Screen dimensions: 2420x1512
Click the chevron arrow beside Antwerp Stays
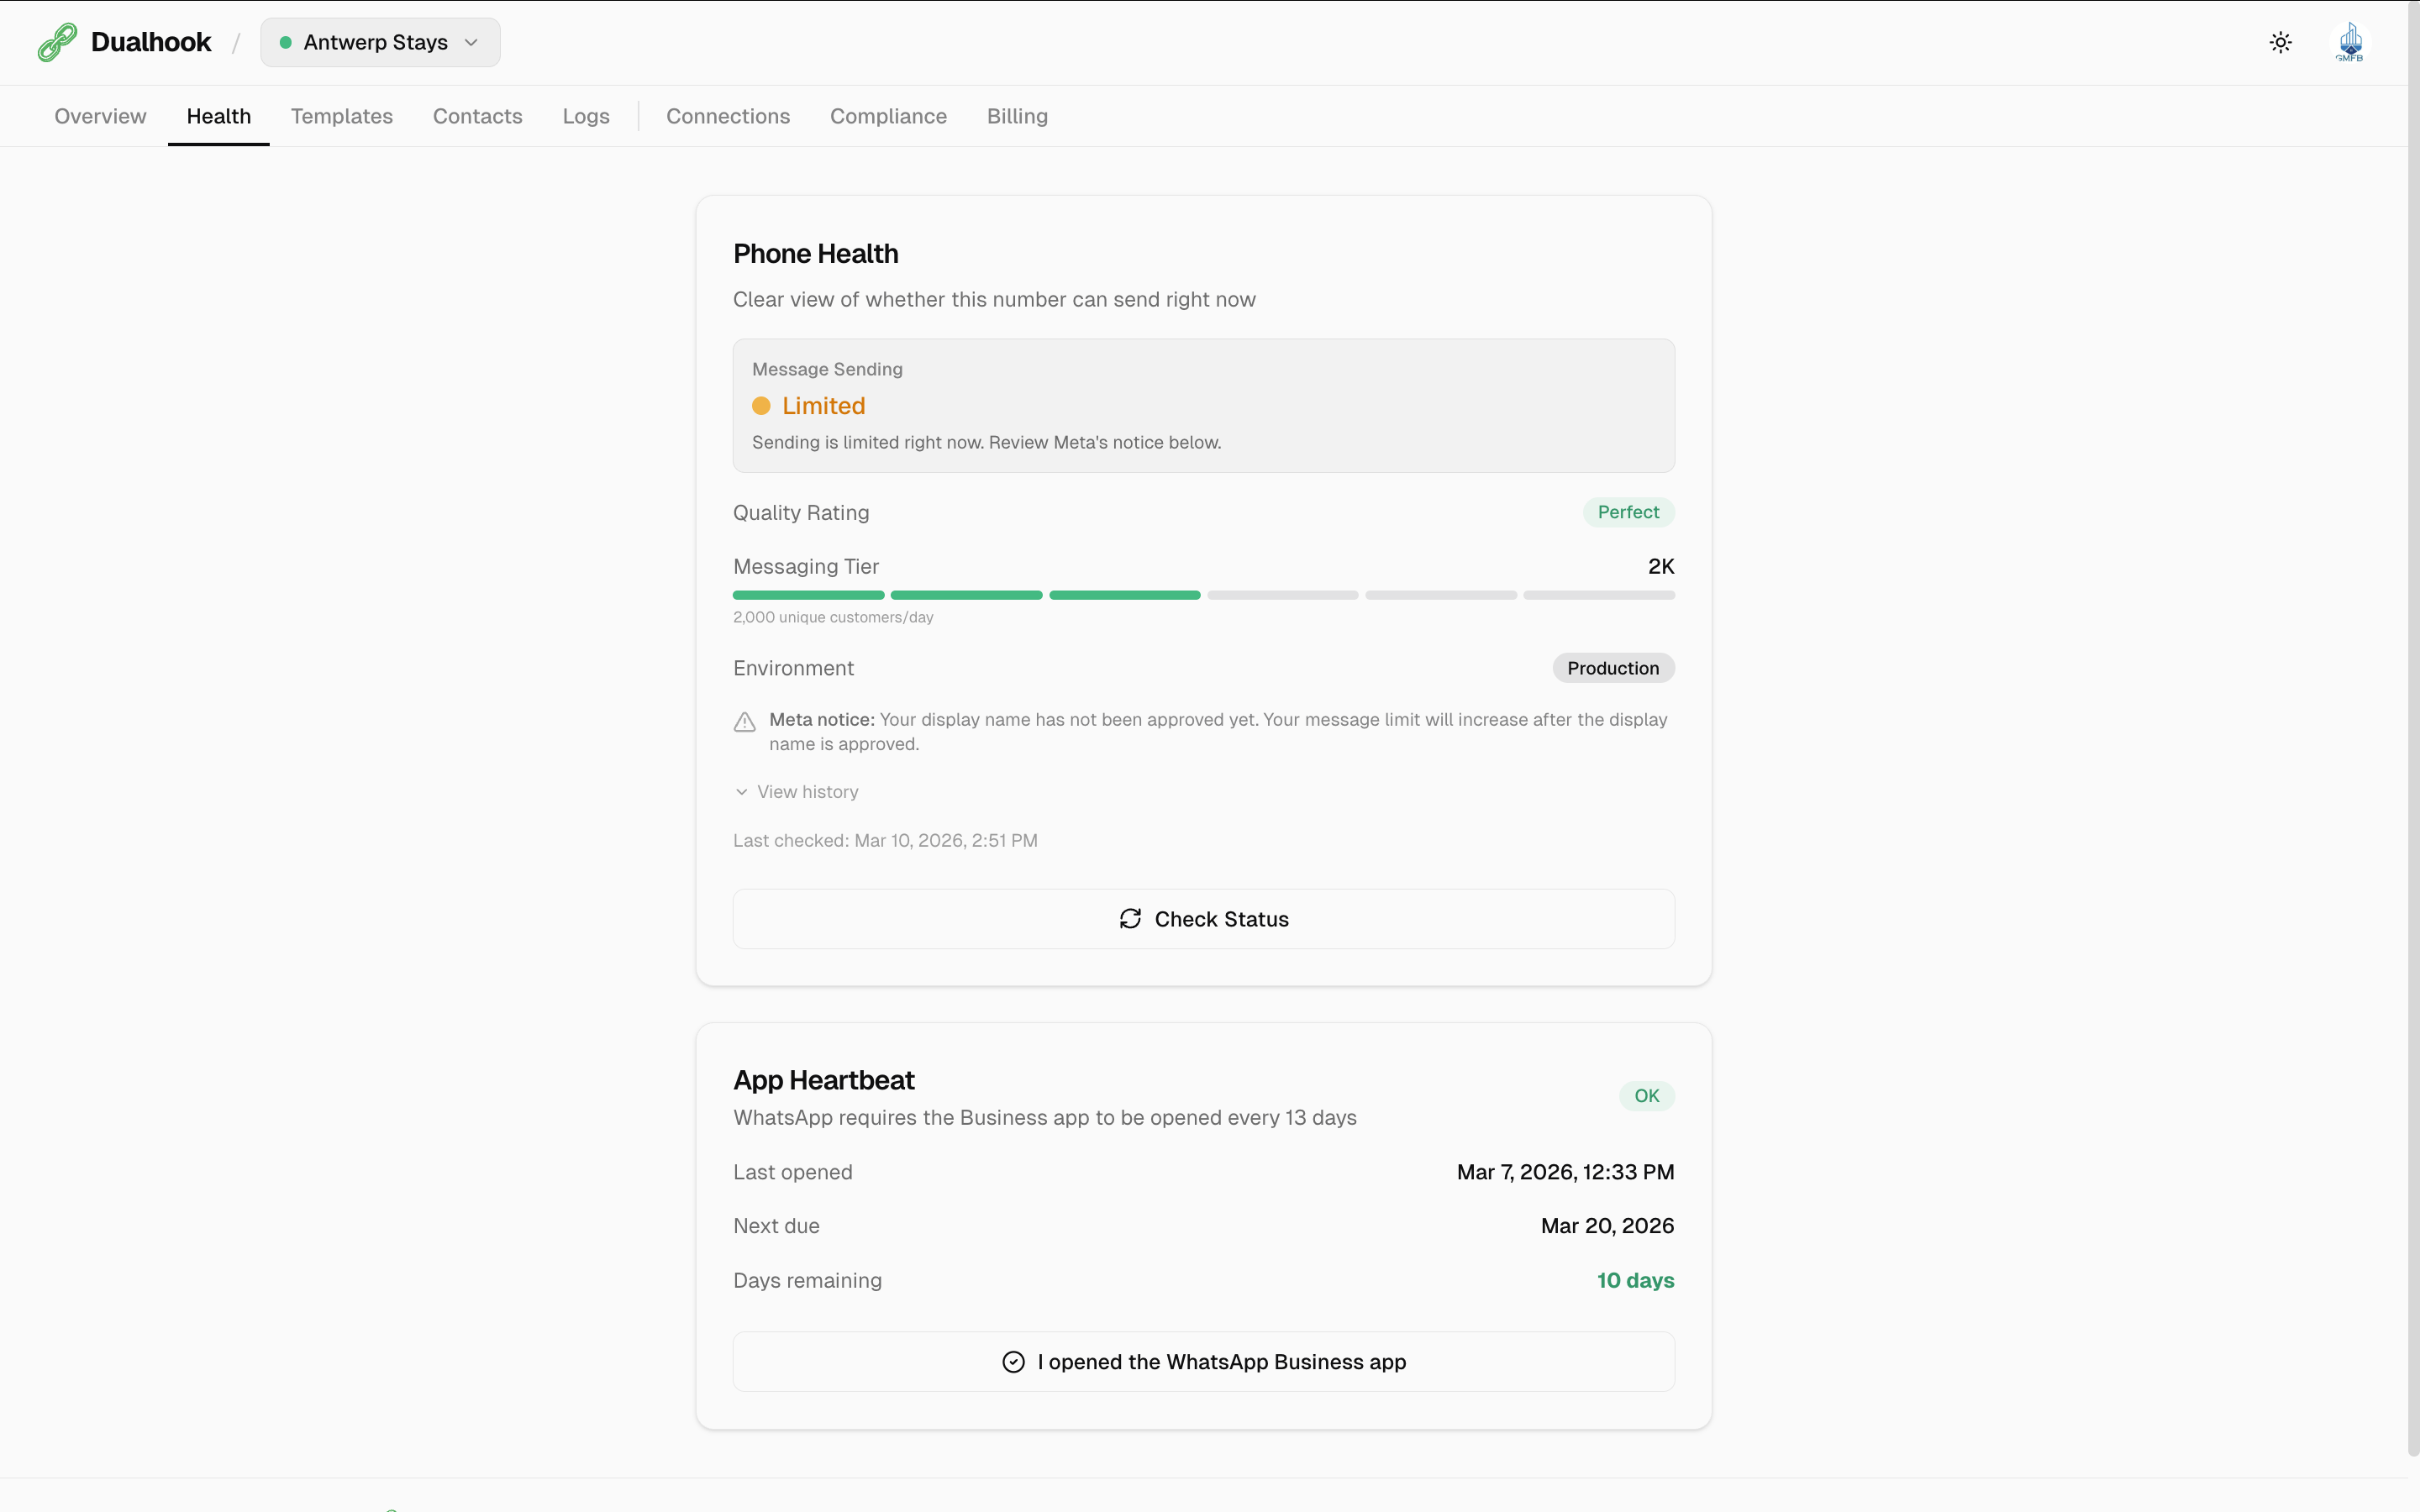pyautogui.click(x=472, y=42)
